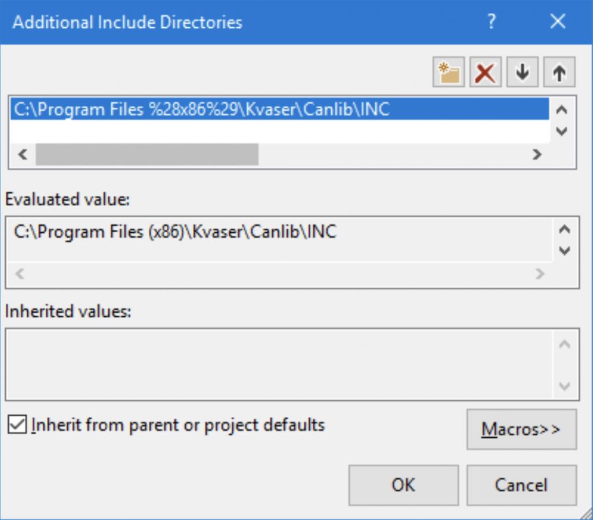Click the left scroll arrow under the directory list
Screen dimensions: 593x520
point(22,155)
